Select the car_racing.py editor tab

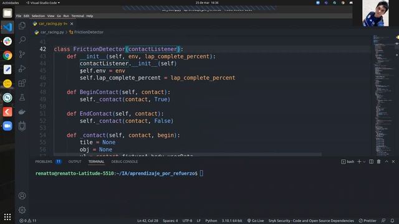click(53, 24)
